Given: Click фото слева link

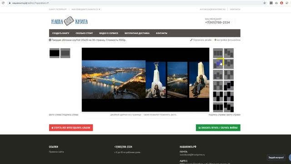Looking at the screenshot, I should pos(55,115).
